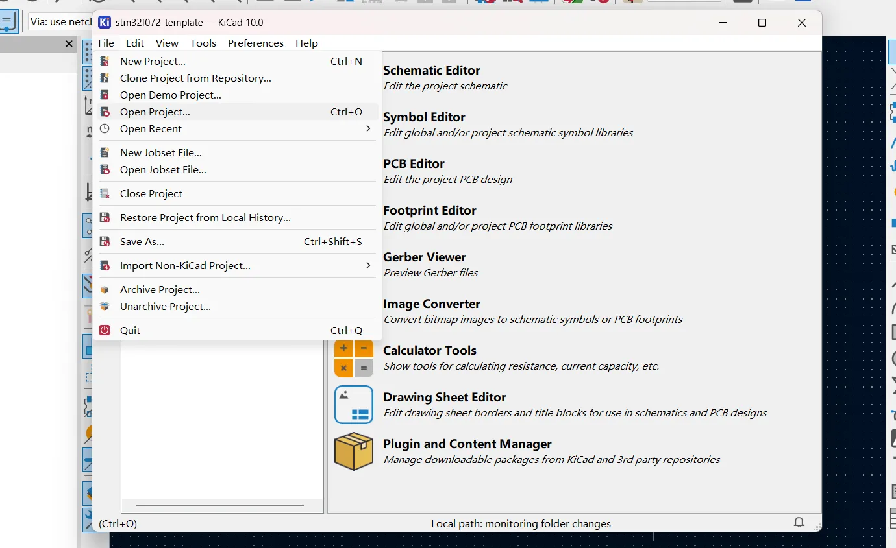Expand the Import Non-KiCad Project submenu
Viewport: 896px width, 548px height.
tap(237, 265)
